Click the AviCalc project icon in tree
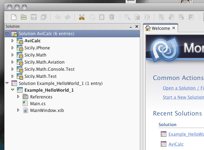Screen dimensions: 204x150 [20, 41]
